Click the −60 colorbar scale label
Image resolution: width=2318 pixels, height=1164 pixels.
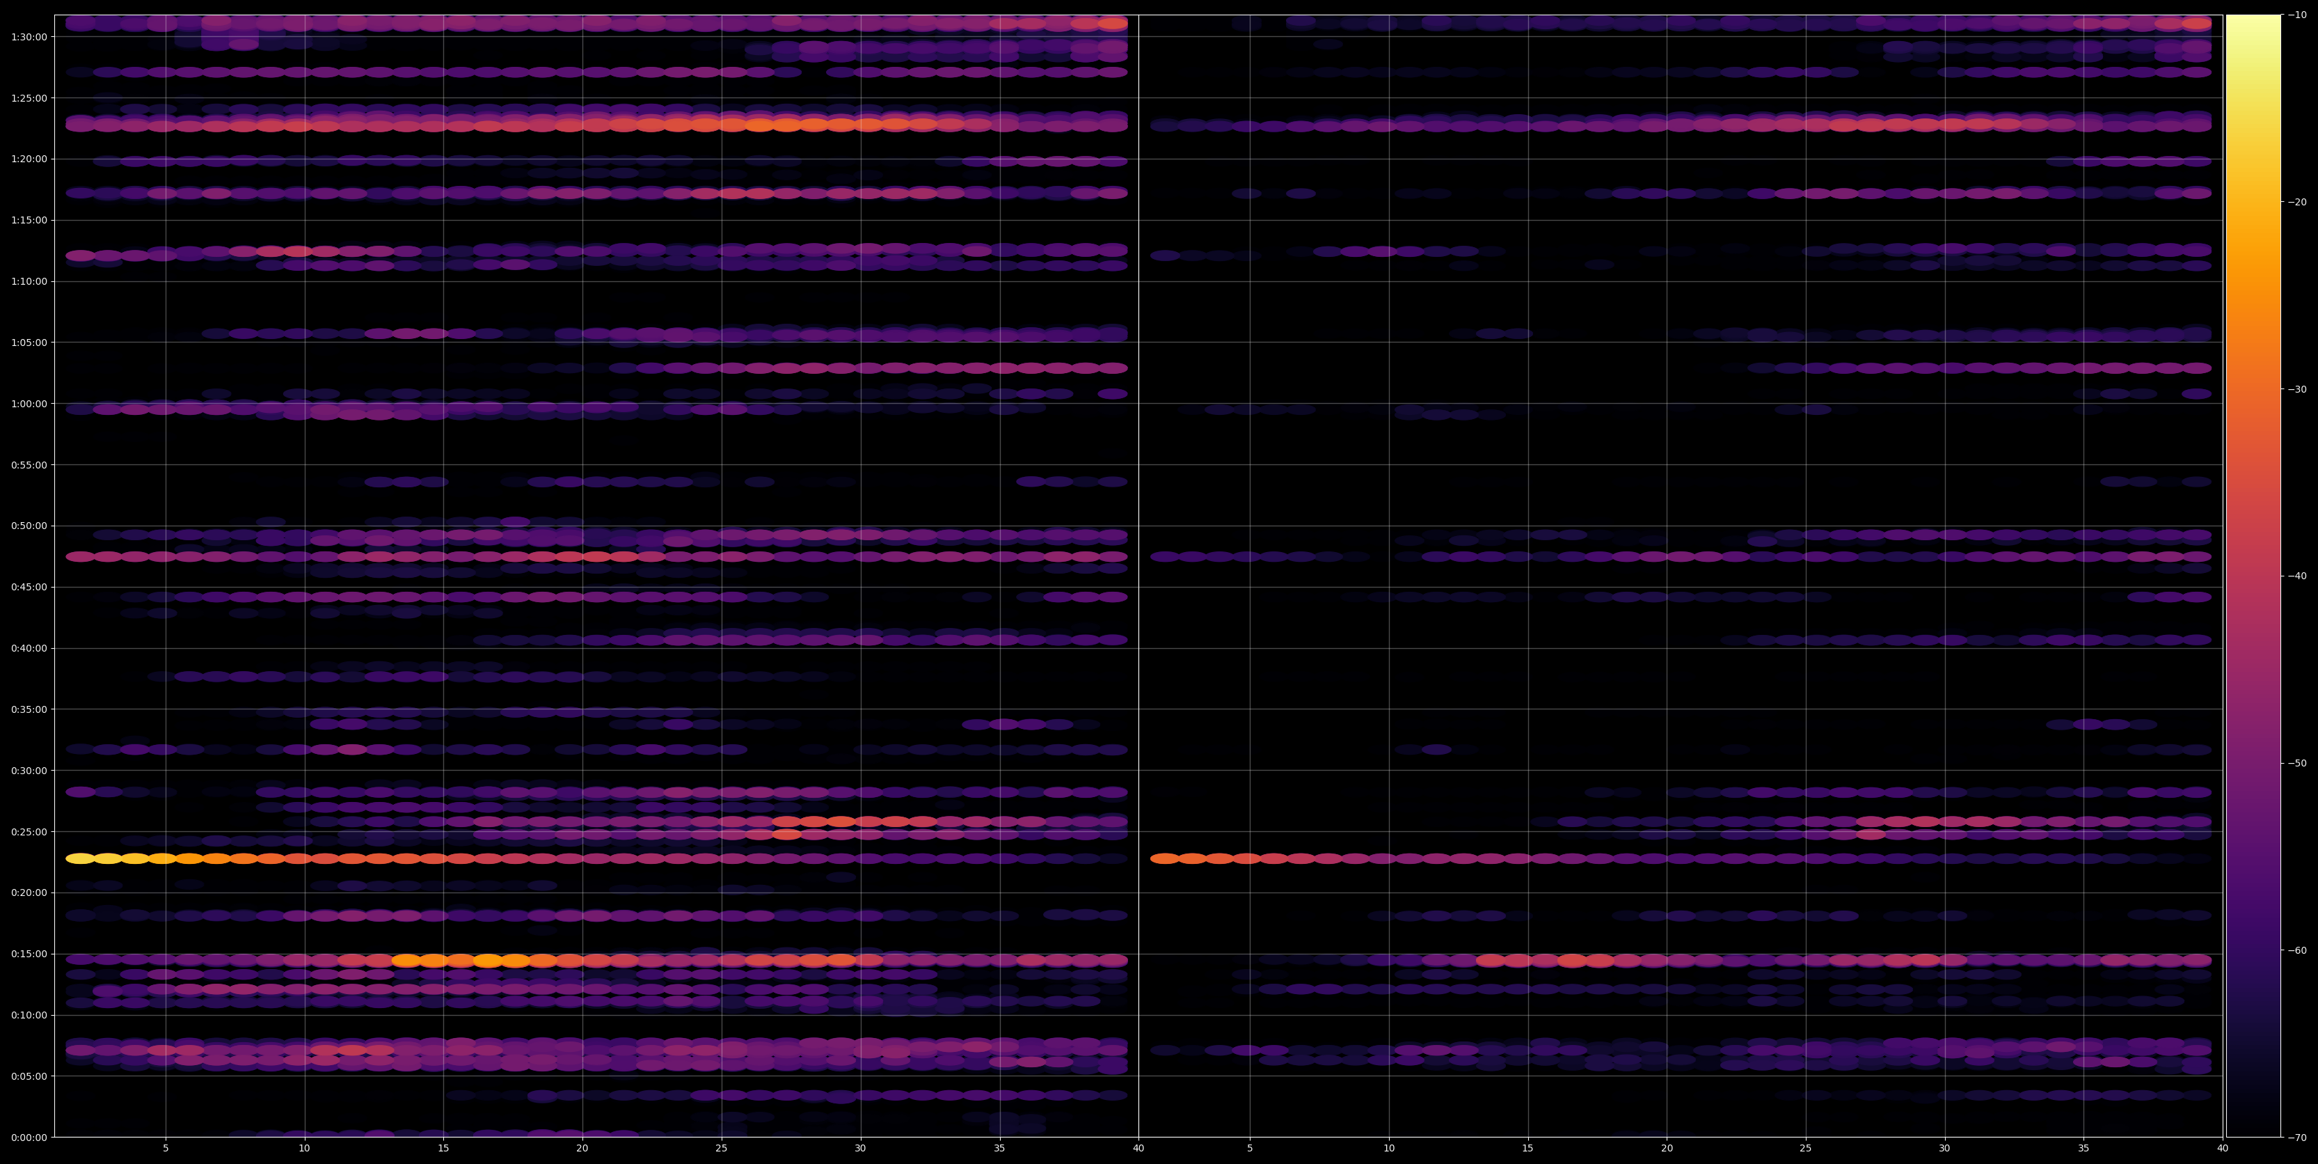point(2297,951)
